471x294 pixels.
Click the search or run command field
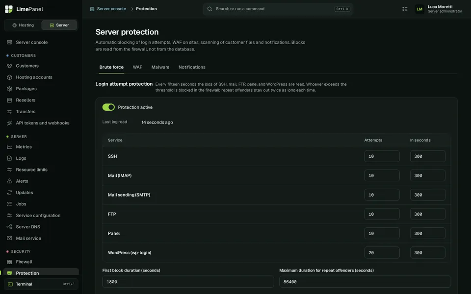(x=278, y=9)
